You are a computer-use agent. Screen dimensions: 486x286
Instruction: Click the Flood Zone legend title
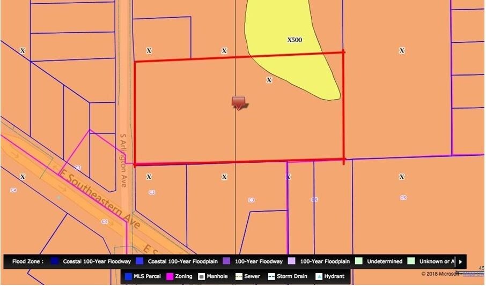28,261
